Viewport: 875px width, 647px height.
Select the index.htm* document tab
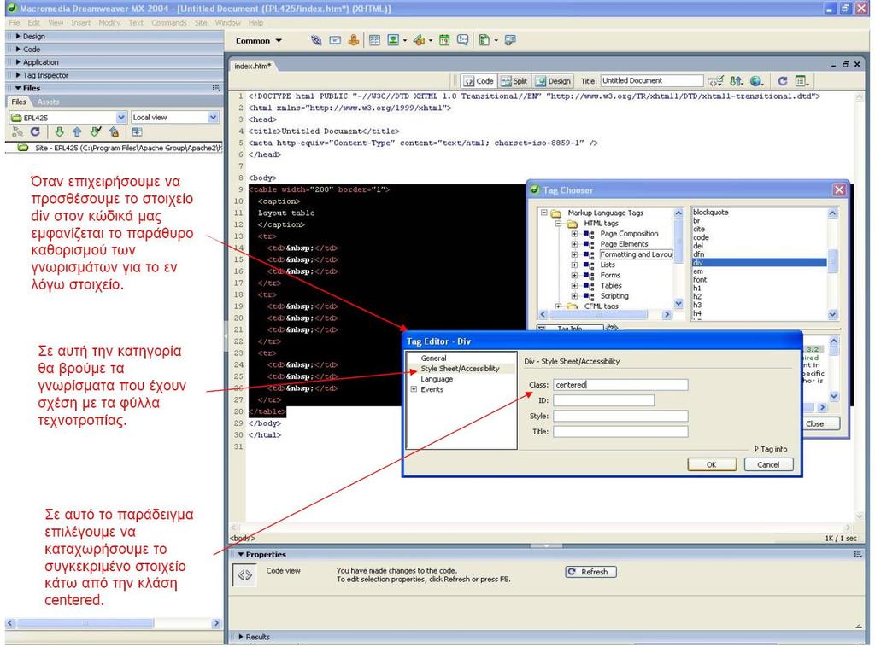click(x=253, y=67)
